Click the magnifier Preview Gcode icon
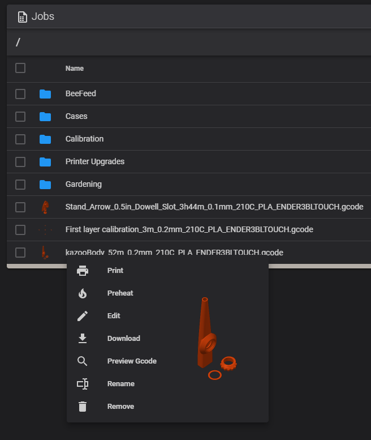This screenshot has width=371, height=440. coord(83,361)
